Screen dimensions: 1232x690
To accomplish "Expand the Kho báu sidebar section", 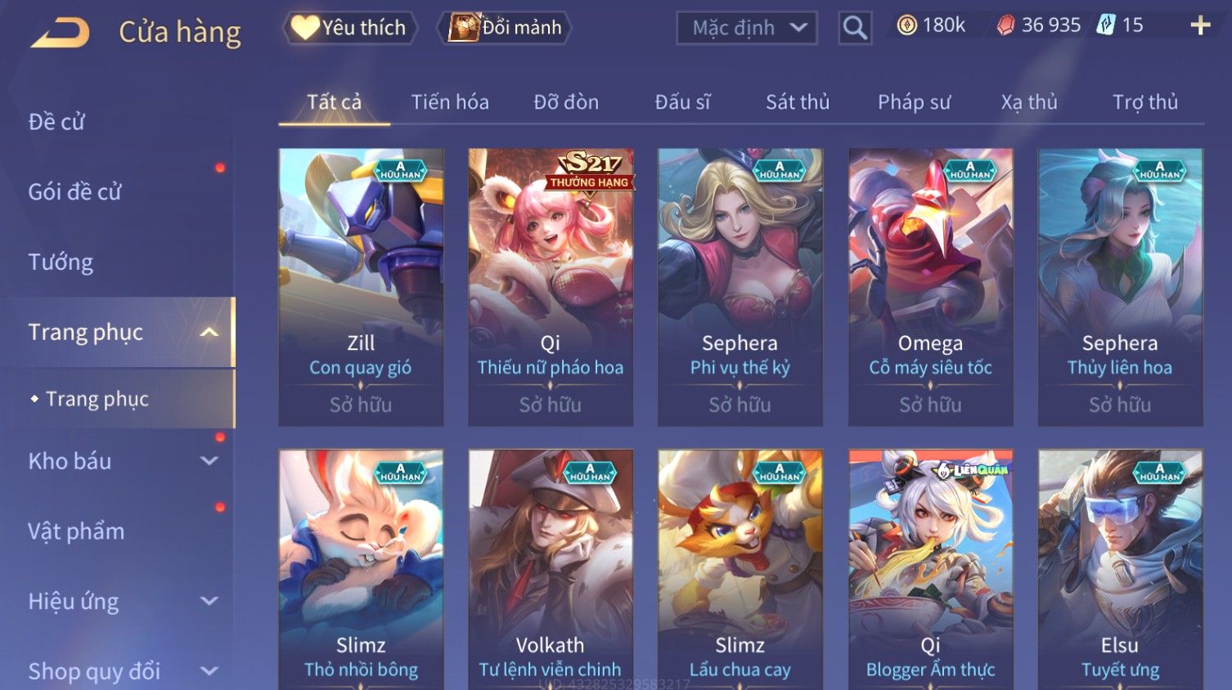I will tap(209, 461).
